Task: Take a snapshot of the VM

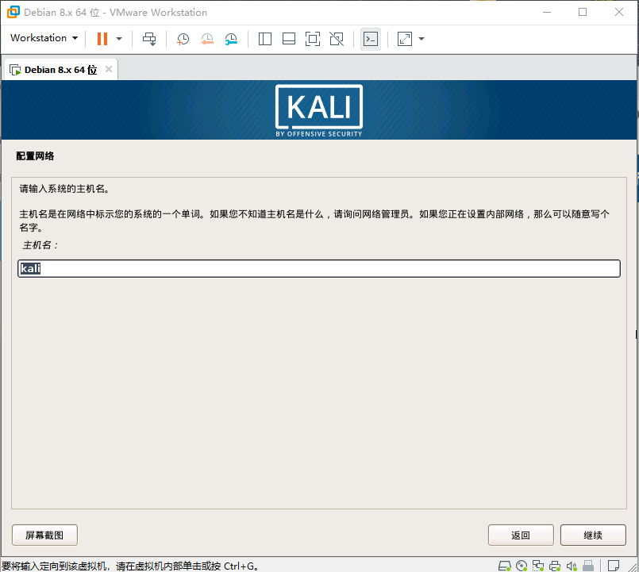Action: point(183,39)
